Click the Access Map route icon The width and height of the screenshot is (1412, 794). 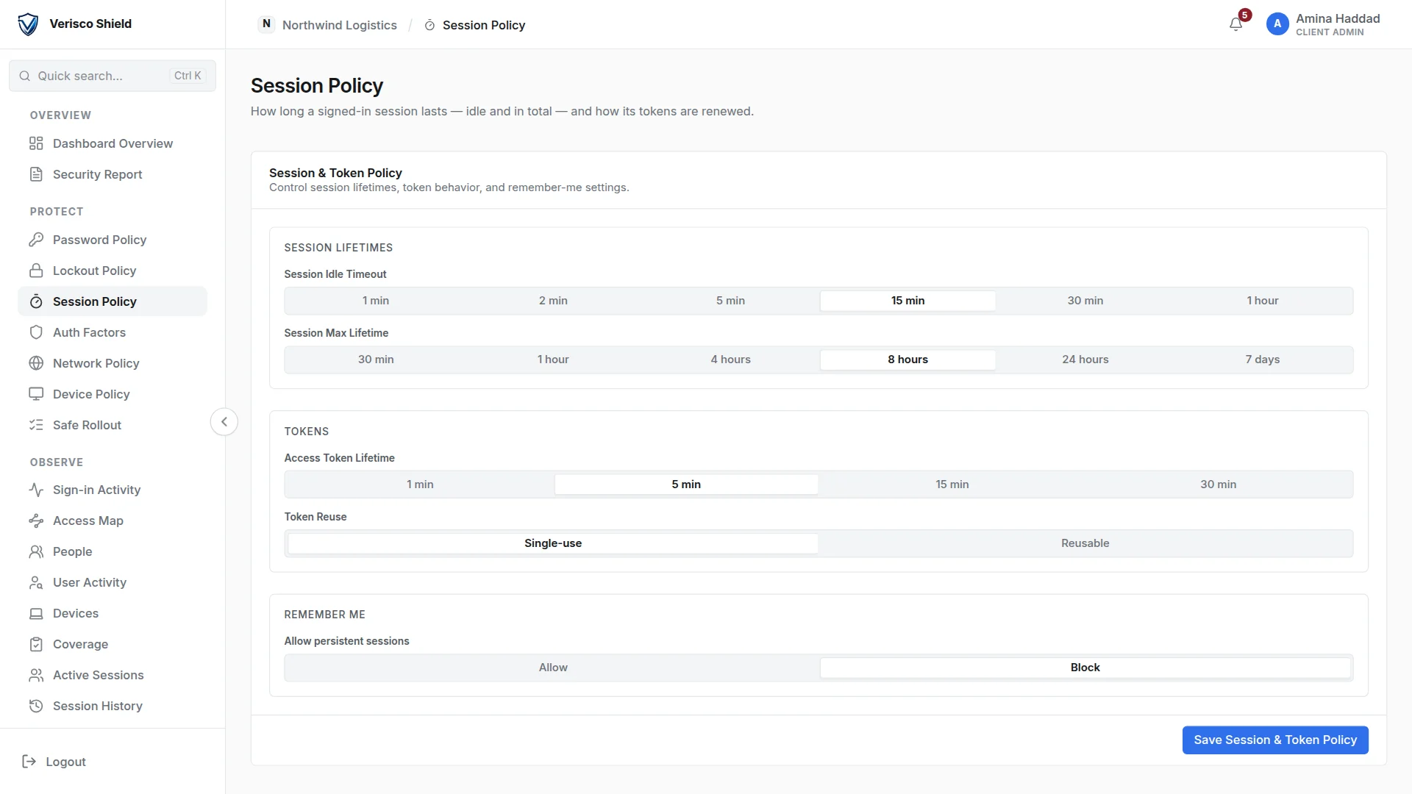(x=36, y=521)
